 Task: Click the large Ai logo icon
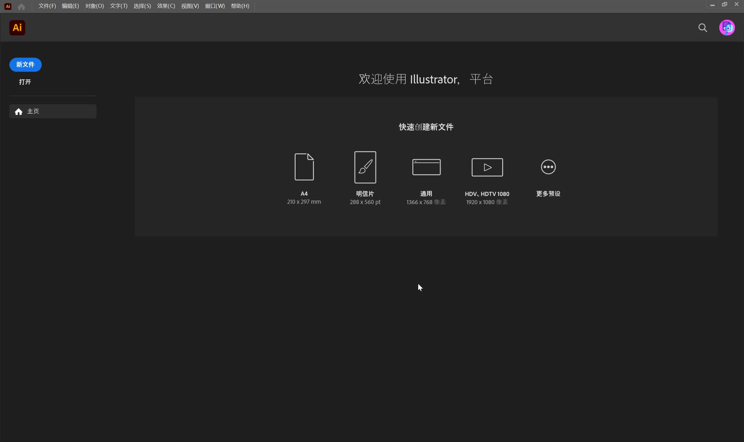click(17, 28)
